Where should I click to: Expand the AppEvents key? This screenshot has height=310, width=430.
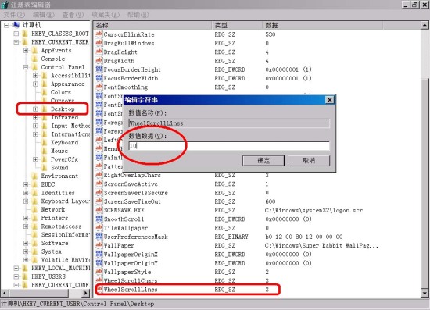26,51
